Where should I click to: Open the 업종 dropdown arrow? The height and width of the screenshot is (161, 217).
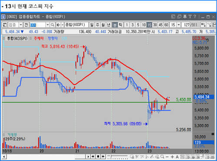21,25
